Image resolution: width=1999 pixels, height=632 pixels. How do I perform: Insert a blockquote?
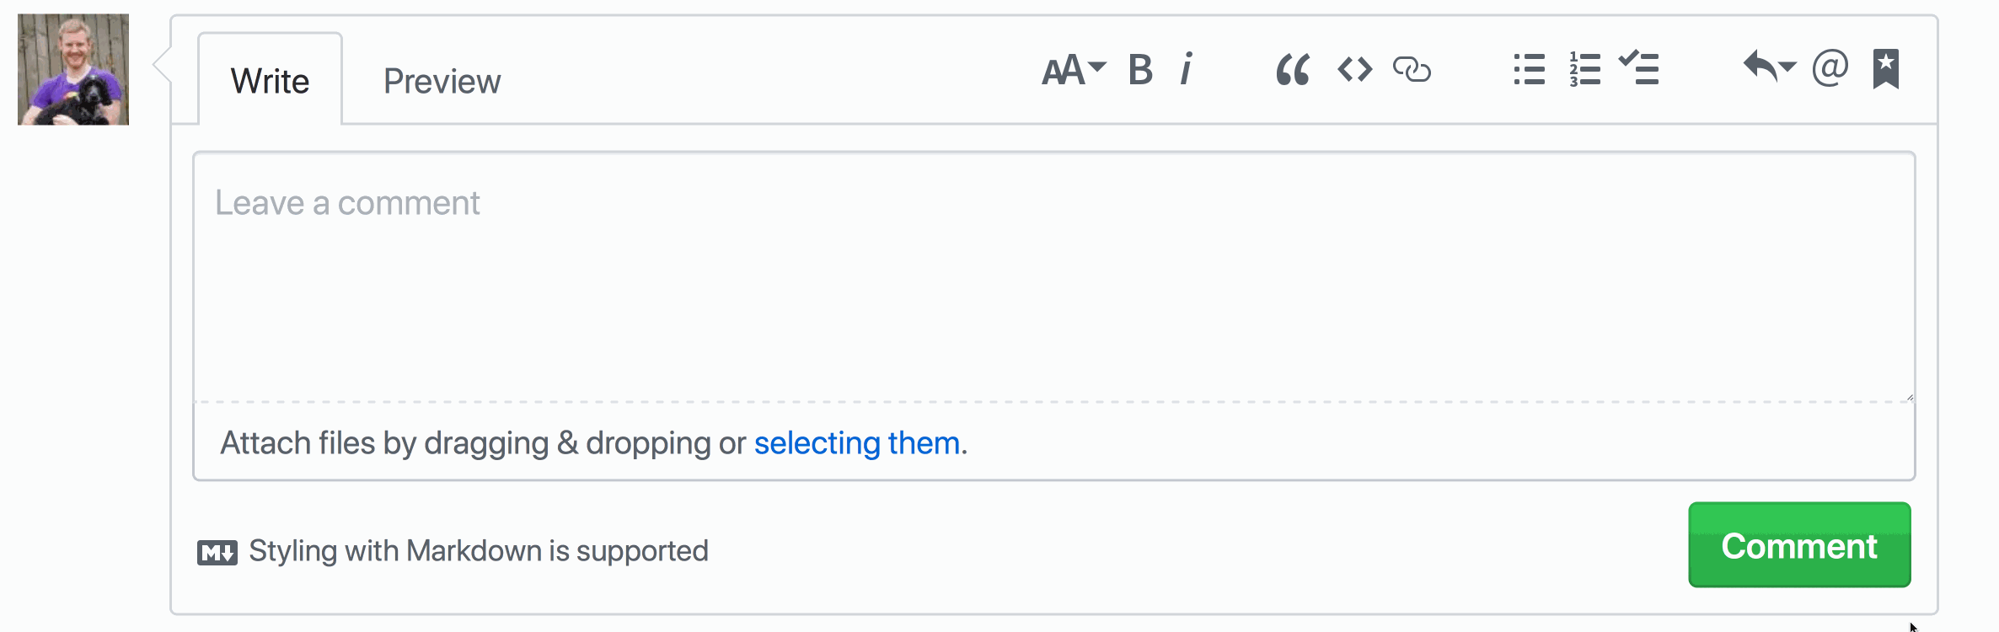click(x=1292, y=71)
